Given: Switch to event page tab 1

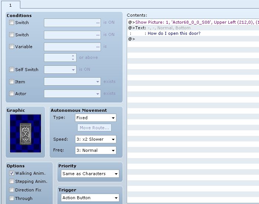Looking at the screenshot, I should (11, 5).
